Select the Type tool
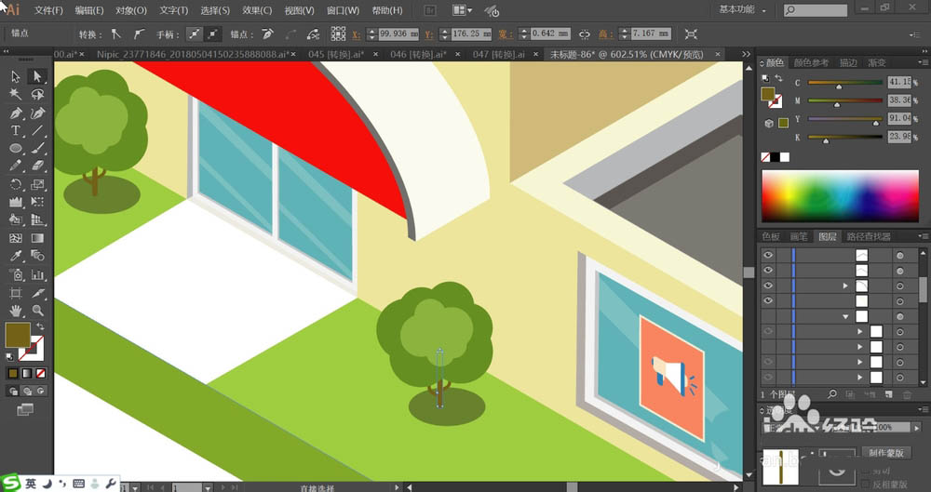Viewport: 931px width, 492px height. [x=16, y=130]
